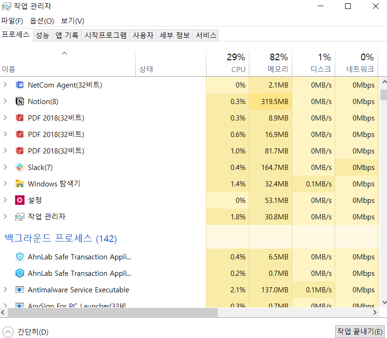
Task: Click the 작업 끝내기(E) button
Action: tap(360, 331)
